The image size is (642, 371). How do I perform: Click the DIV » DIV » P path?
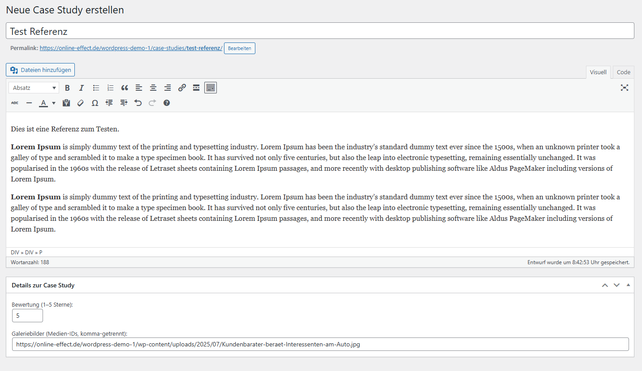pos(26,253)
